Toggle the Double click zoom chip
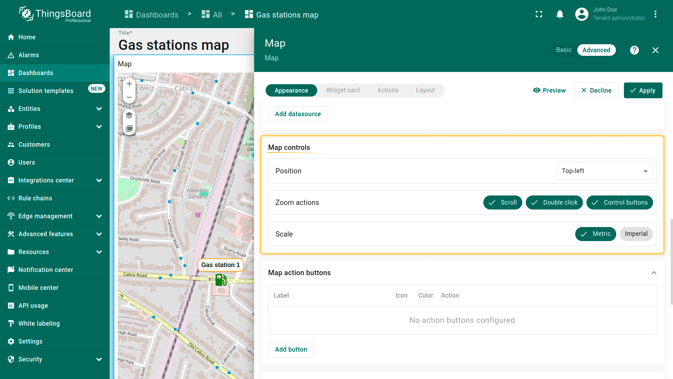The height and width of the screenshot is (379, 673). point(554,202)
